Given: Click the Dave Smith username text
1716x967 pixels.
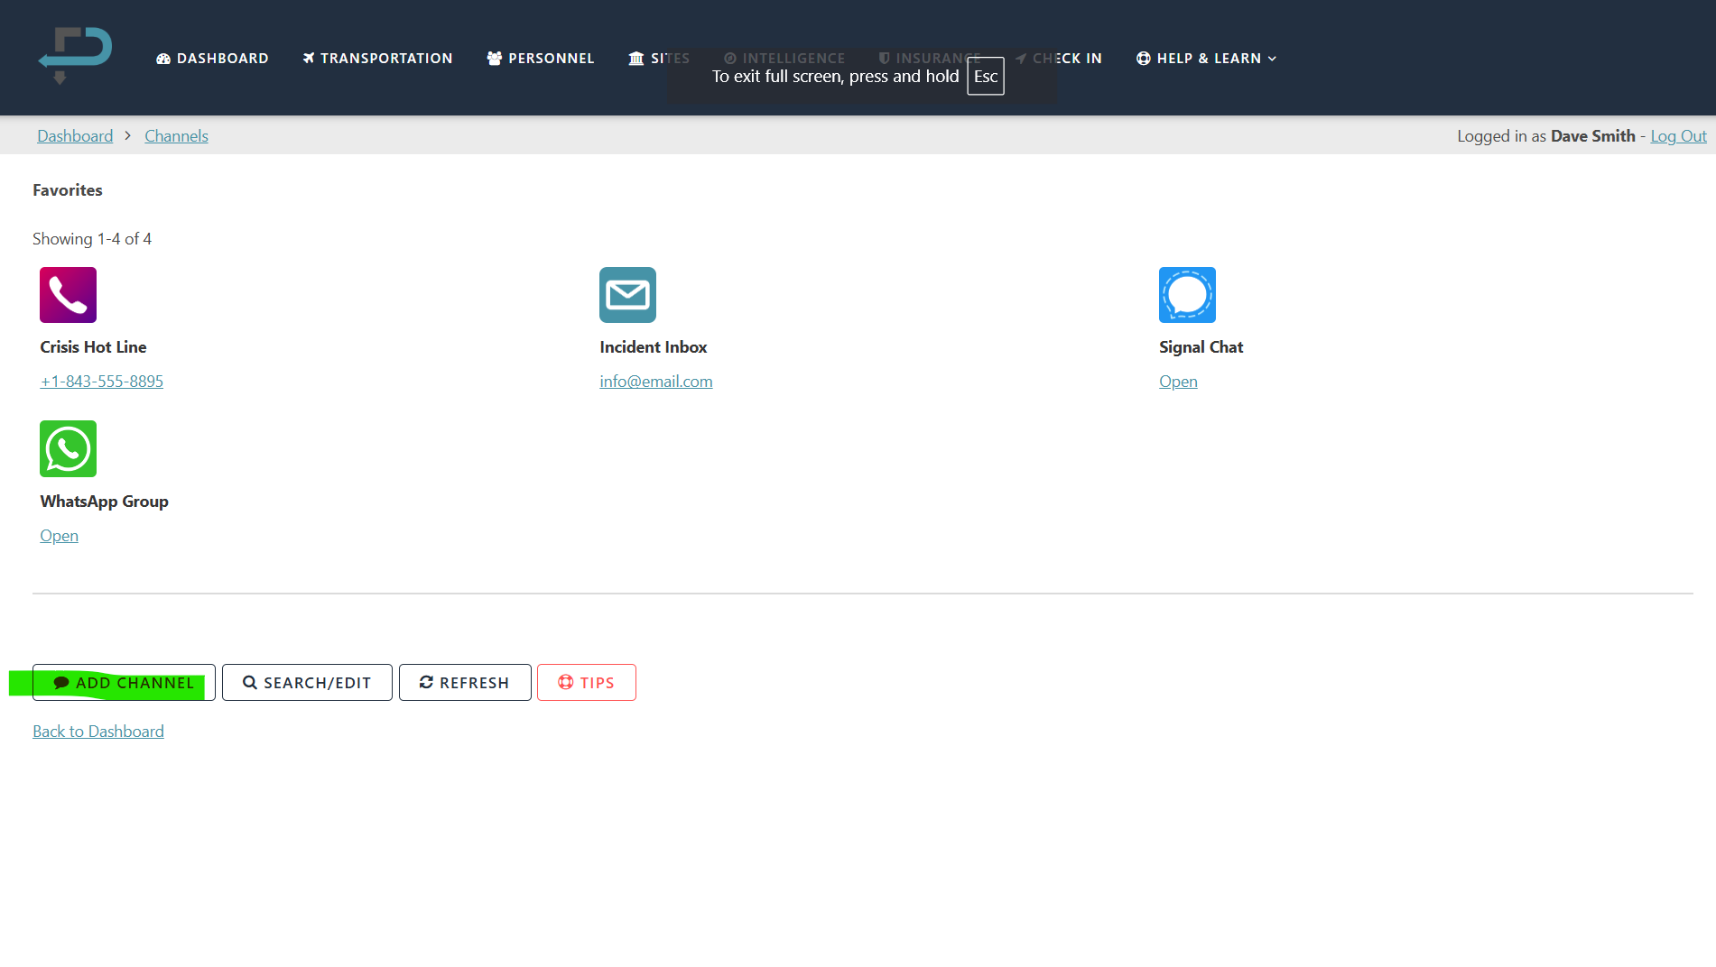Looking at the screenshot, I should pyautogui.click(x=1593, y=136).
